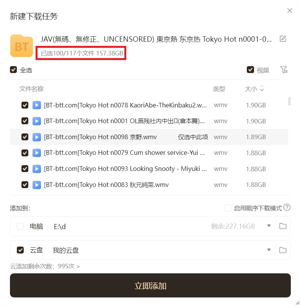Click the edit task name pencil icon

click(283, 39)
